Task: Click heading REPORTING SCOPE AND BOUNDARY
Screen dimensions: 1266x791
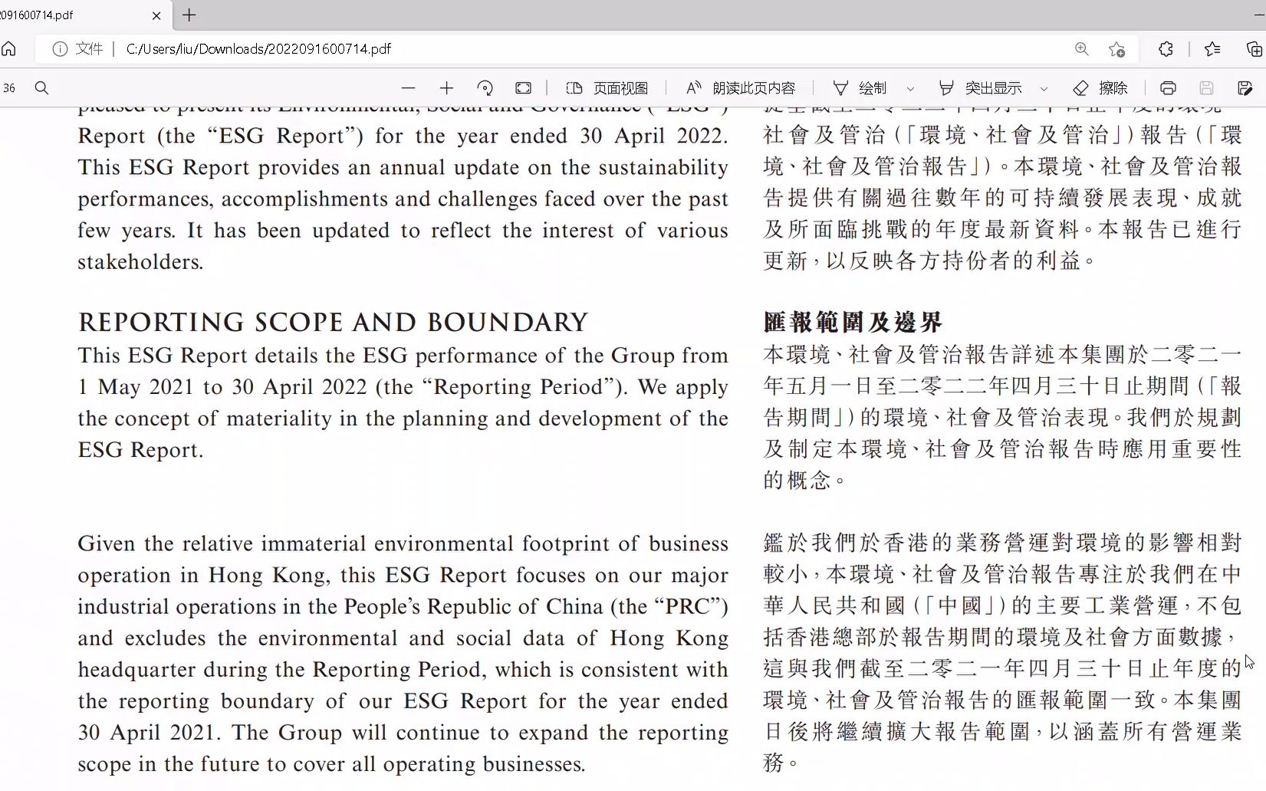Action: [x=333, y=323]
